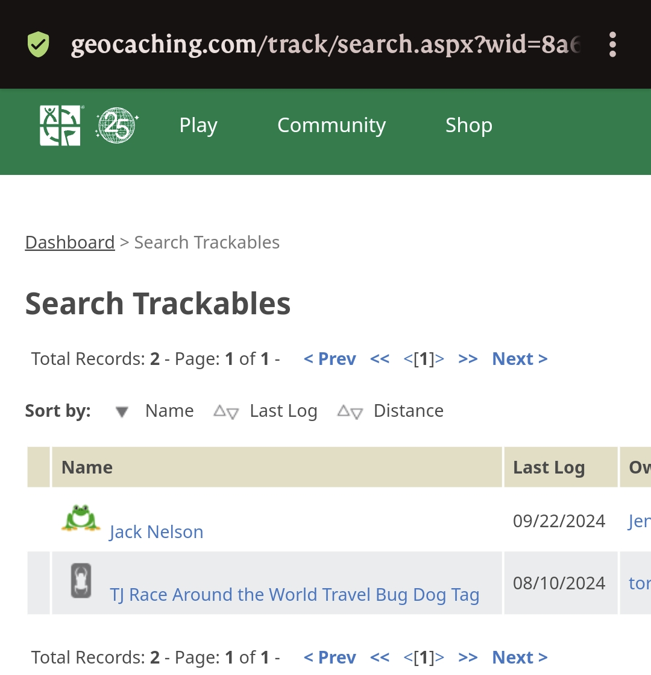Viewport: 651px width, 675px height.
Task: Open the browser three-dot menu
Action: [x=612, y=45]
